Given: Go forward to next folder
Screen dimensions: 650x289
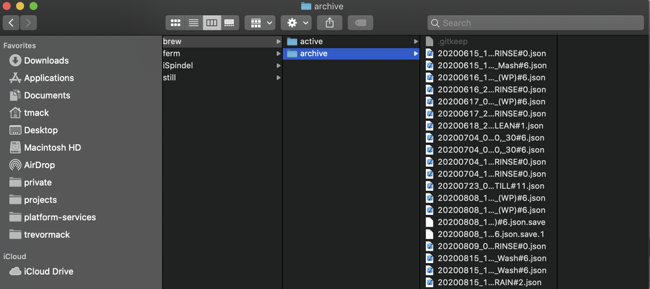Looking at the screenshot, I should (29, 23).
